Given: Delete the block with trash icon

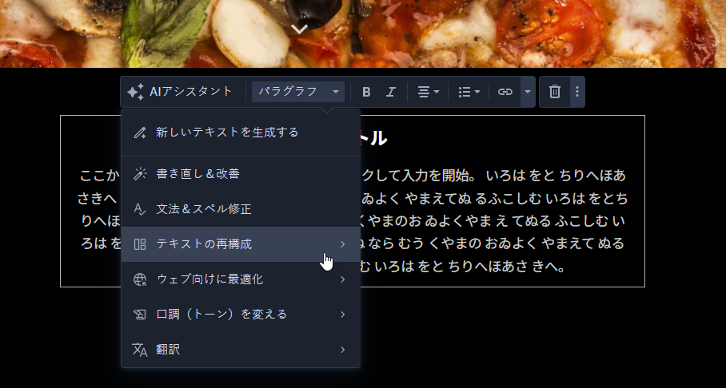Looking at the screenshot, I should click(555, 92).
